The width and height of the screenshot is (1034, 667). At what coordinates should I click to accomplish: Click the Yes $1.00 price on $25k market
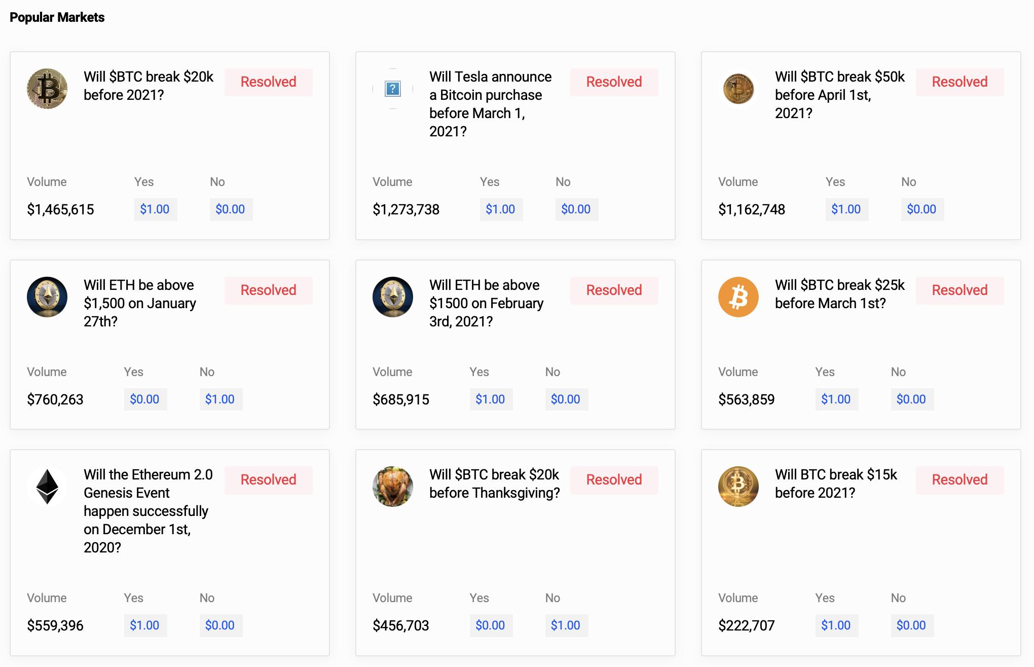[x=836, y=399]
